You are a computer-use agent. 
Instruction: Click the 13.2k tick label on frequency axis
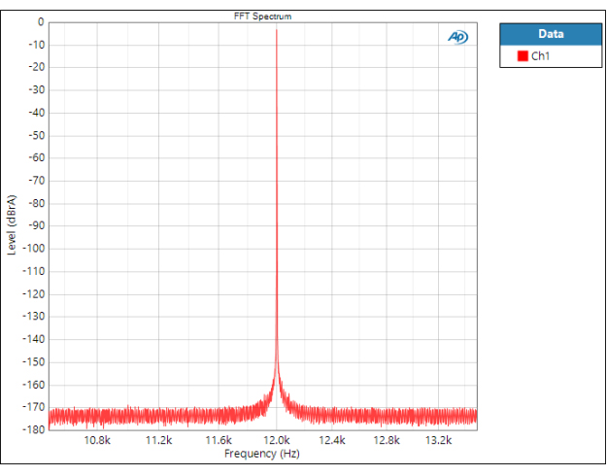pos(440,440)
